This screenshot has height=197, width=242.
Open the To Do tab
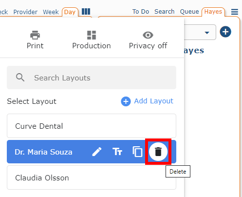141,12
